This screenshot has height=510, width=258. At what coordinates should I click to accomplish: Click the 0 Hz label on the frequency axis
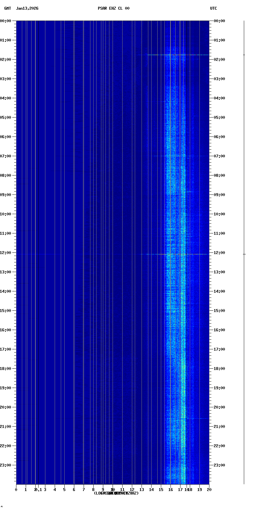[16, 490]
